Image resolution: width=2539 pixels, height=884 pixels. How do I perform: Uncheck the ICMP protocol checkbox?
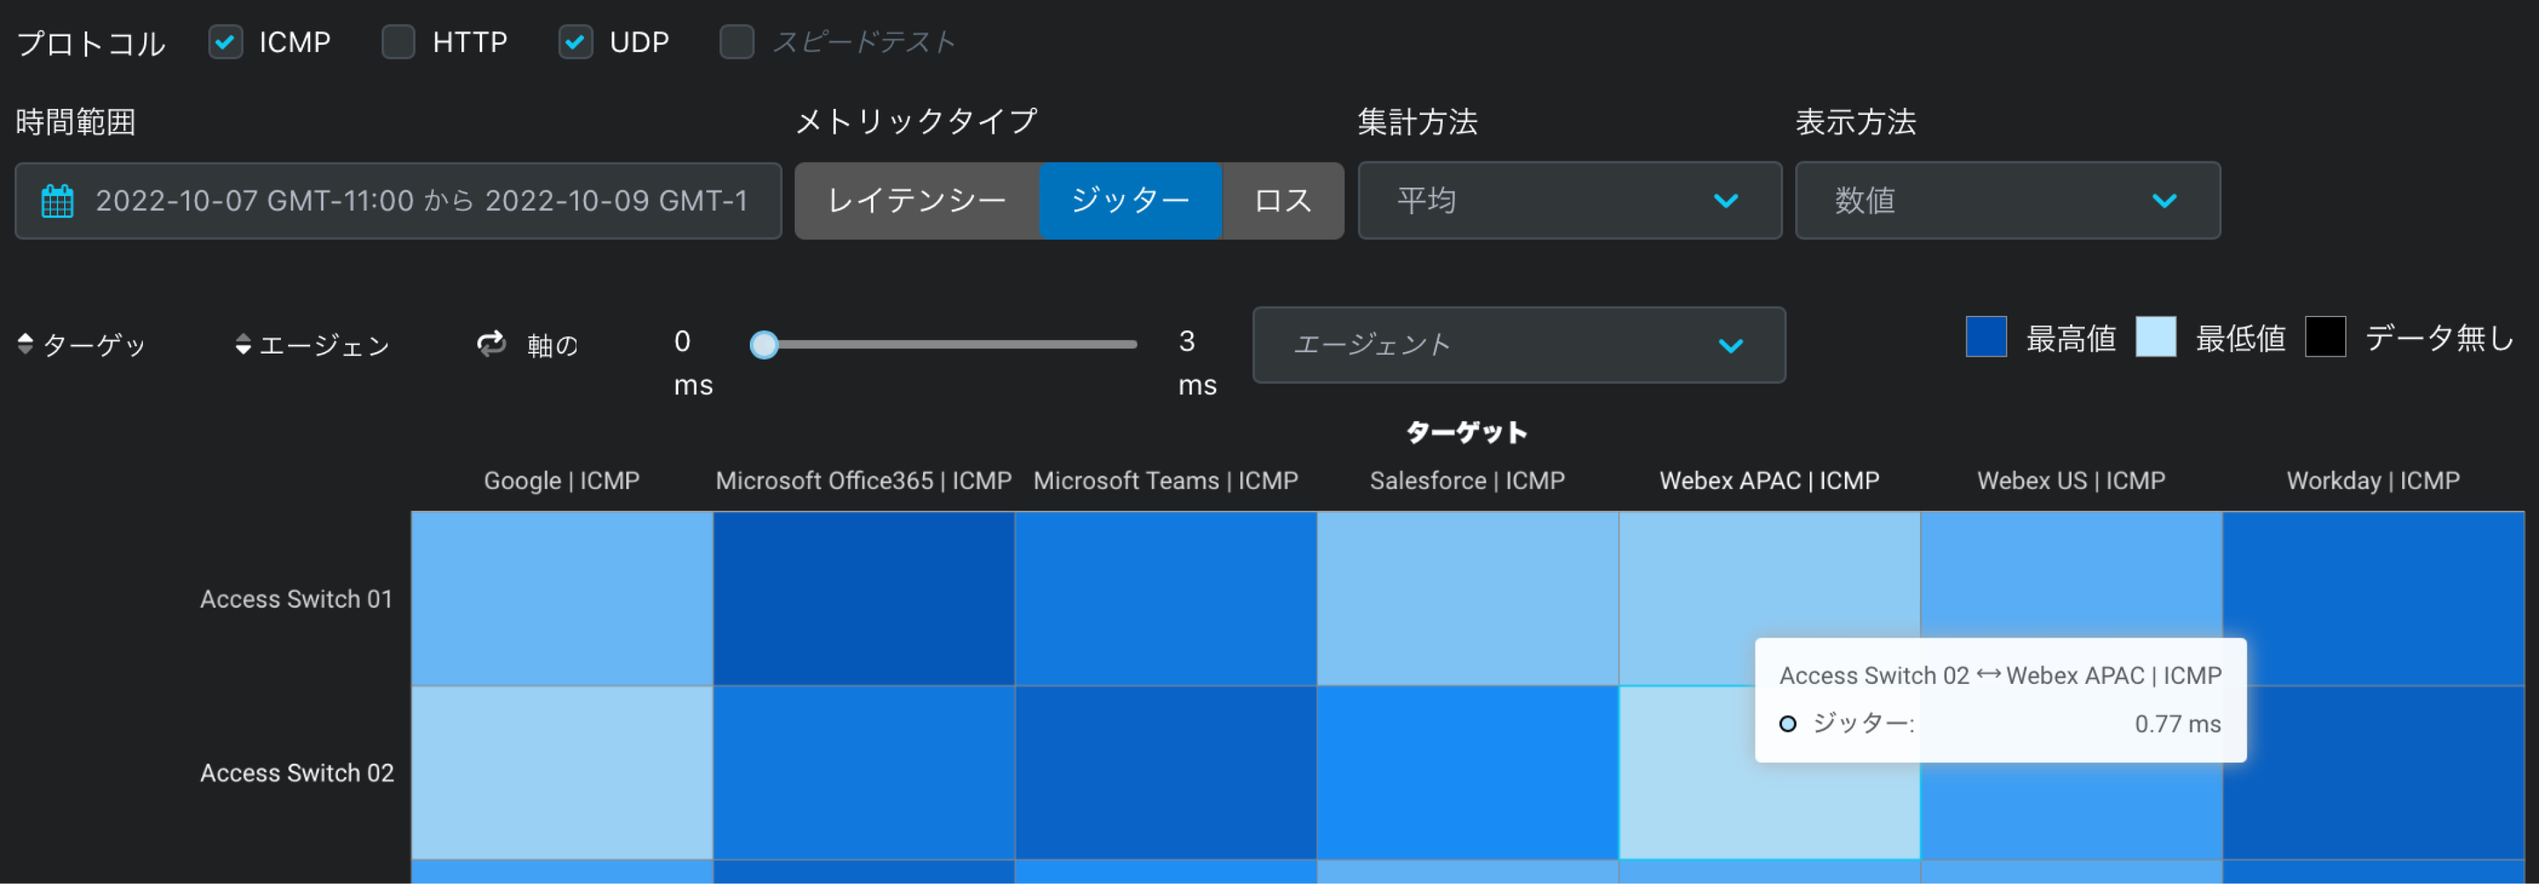[225, 42]
